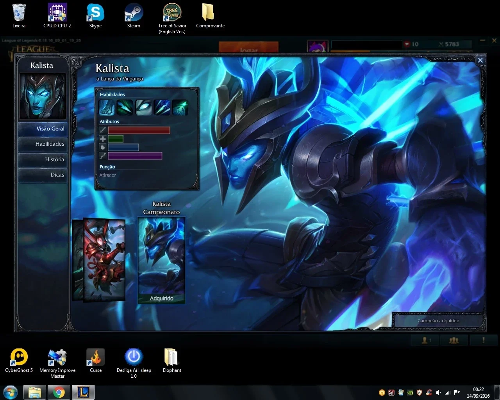The width and height of the screenshot is (500, 400).
Task: Open the Lixeira recycle bin
Action: coord(19,16)
